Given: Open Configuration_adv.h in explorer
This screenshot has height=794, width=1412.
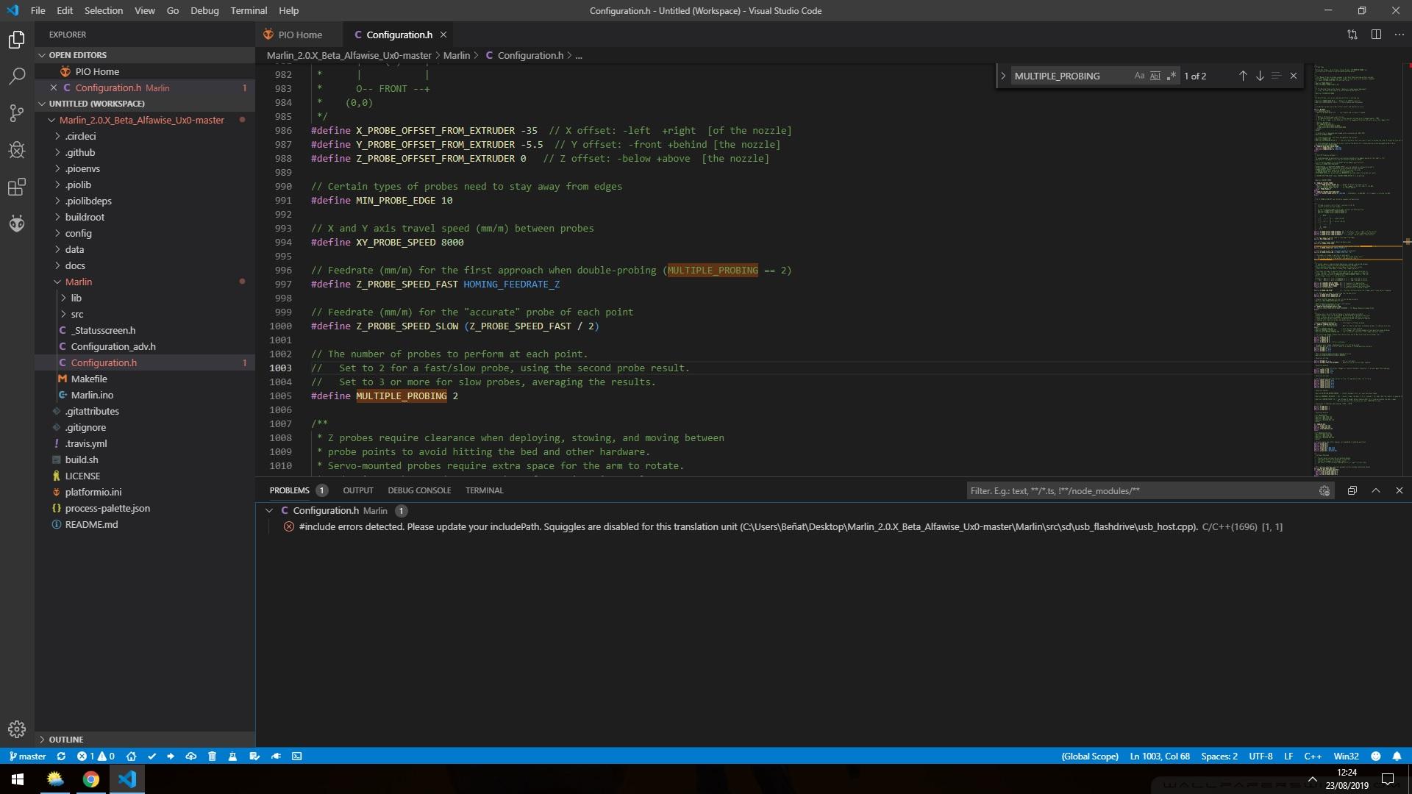Looking at the screenshot, I should pos(113,346).
